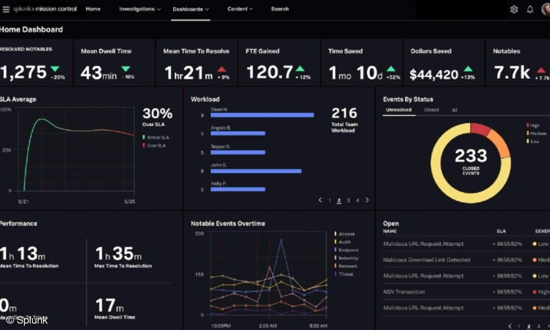Expand the Content dropdown menu
Screen dimensions: 550x330
click(x=240, y=9)
